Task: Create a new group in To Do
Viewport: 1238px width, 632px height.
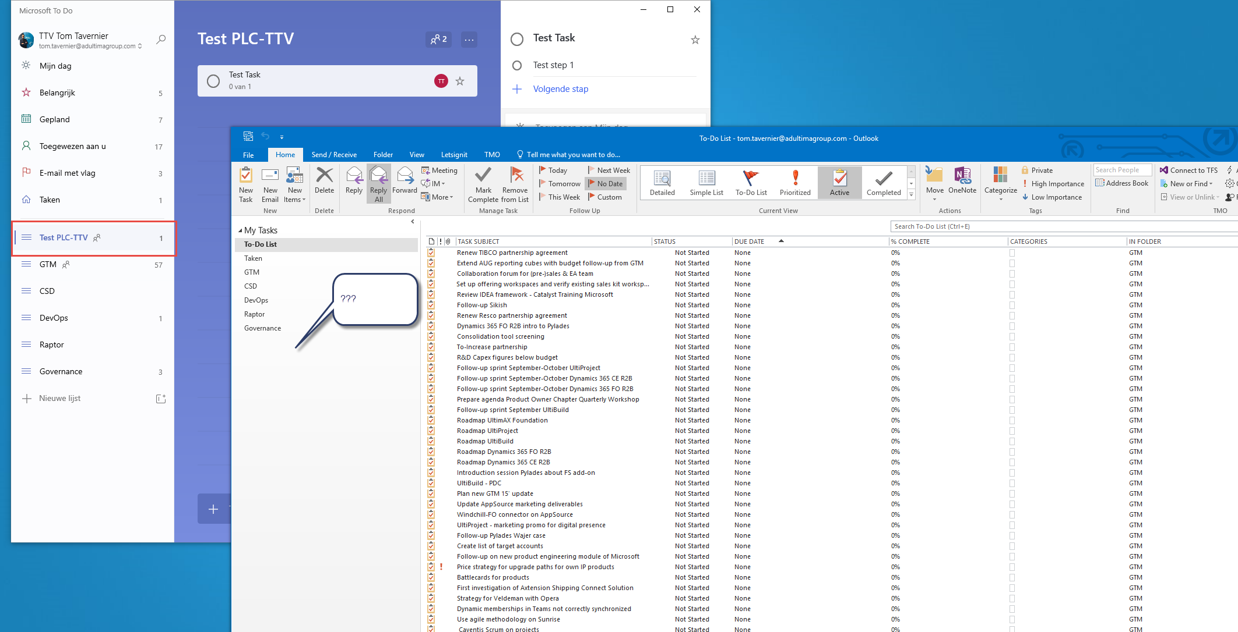Action: (x=161, y=399)
